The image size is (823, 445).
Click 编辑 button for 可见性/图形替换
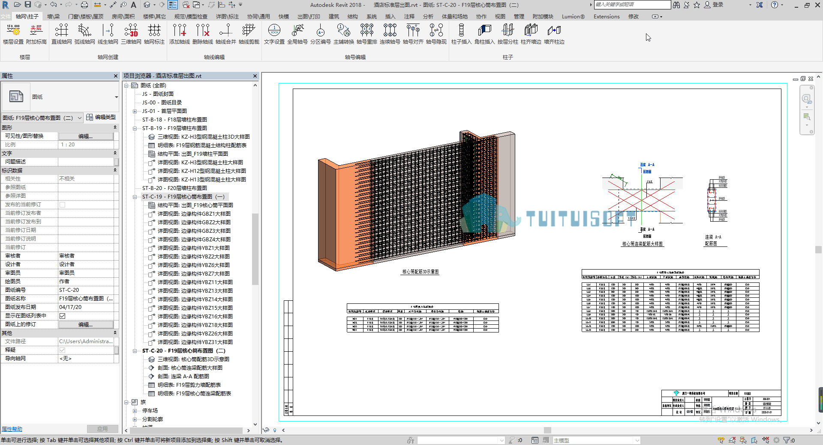(86, 136)
